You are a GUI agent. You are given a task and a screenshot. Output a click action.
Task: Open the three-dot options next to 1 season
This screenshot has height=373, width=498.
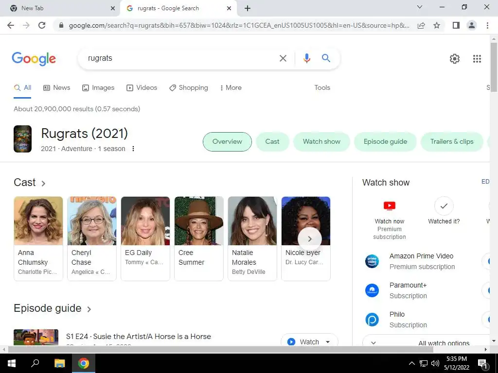pos(133,149)
